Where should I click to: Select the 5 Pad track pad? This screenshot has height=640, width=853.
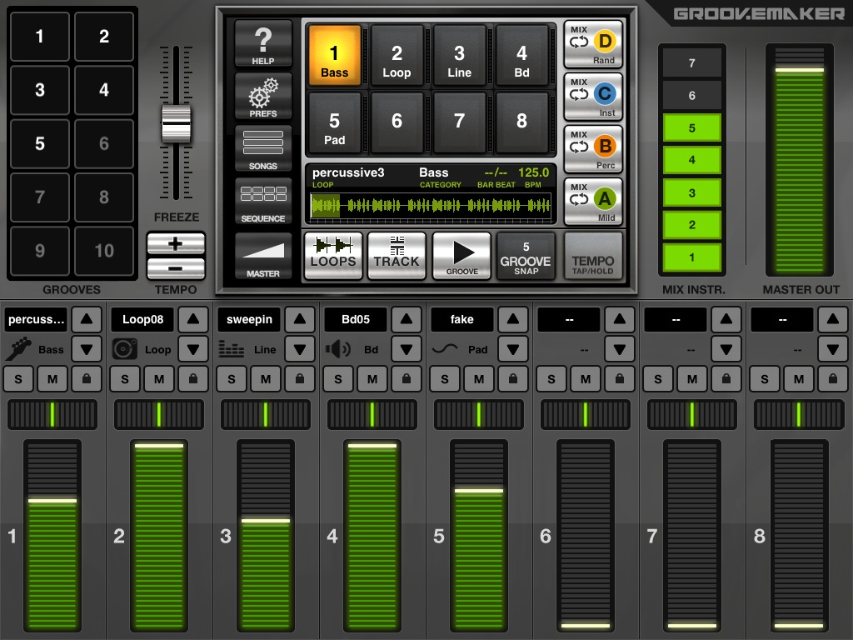(334, 122)
